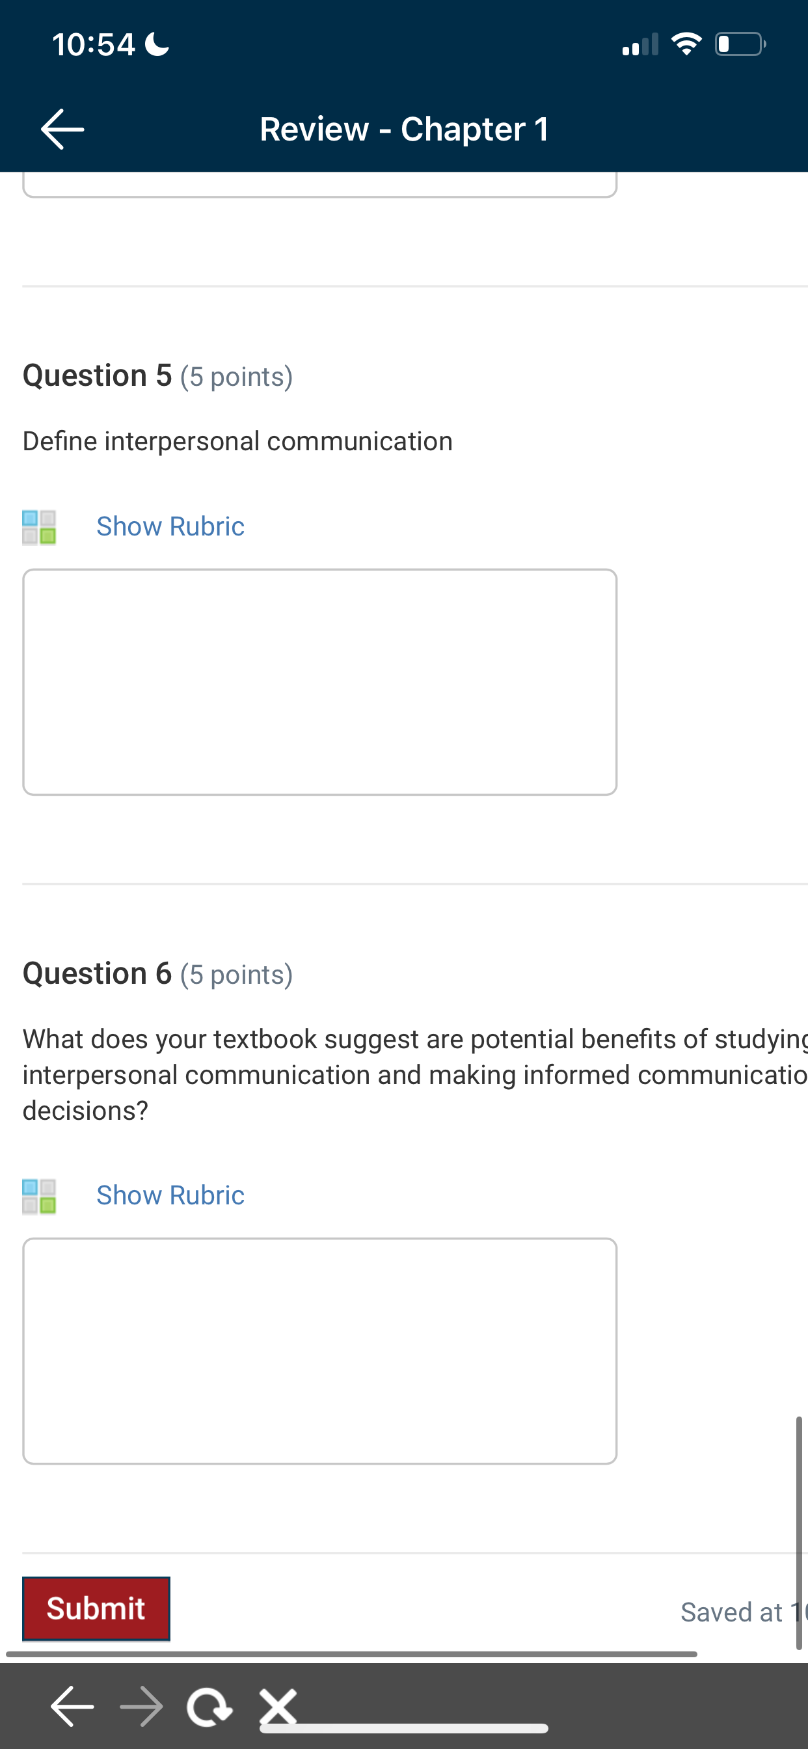Reload the page with the refresh icon
Viewport: 808px width, 1749px height.
tap(209, 1705)
